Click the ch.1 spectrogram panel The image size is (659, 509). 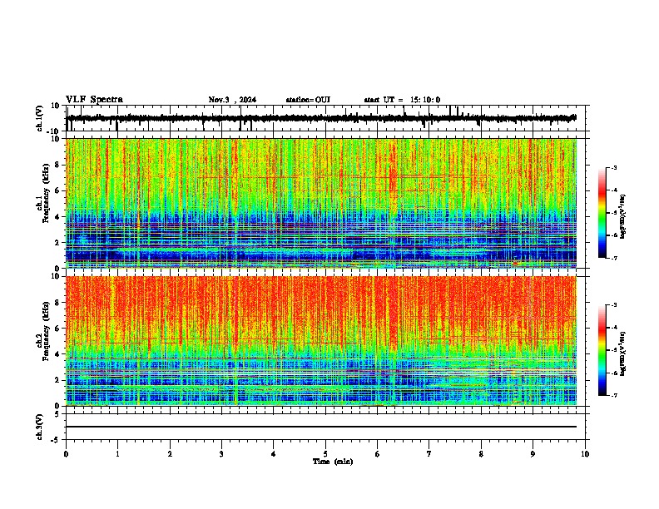tap(321, 203)
